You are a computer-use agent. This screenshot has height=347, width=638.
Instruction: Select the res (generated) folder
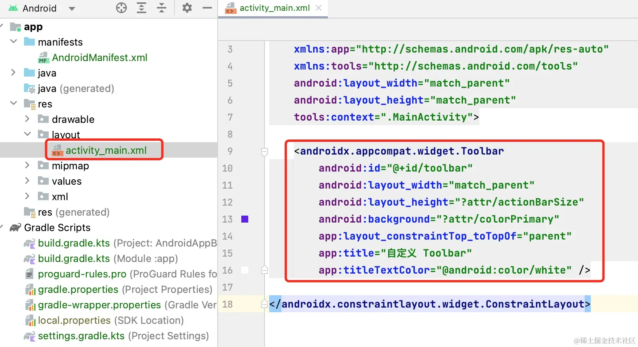coord(74,212)
